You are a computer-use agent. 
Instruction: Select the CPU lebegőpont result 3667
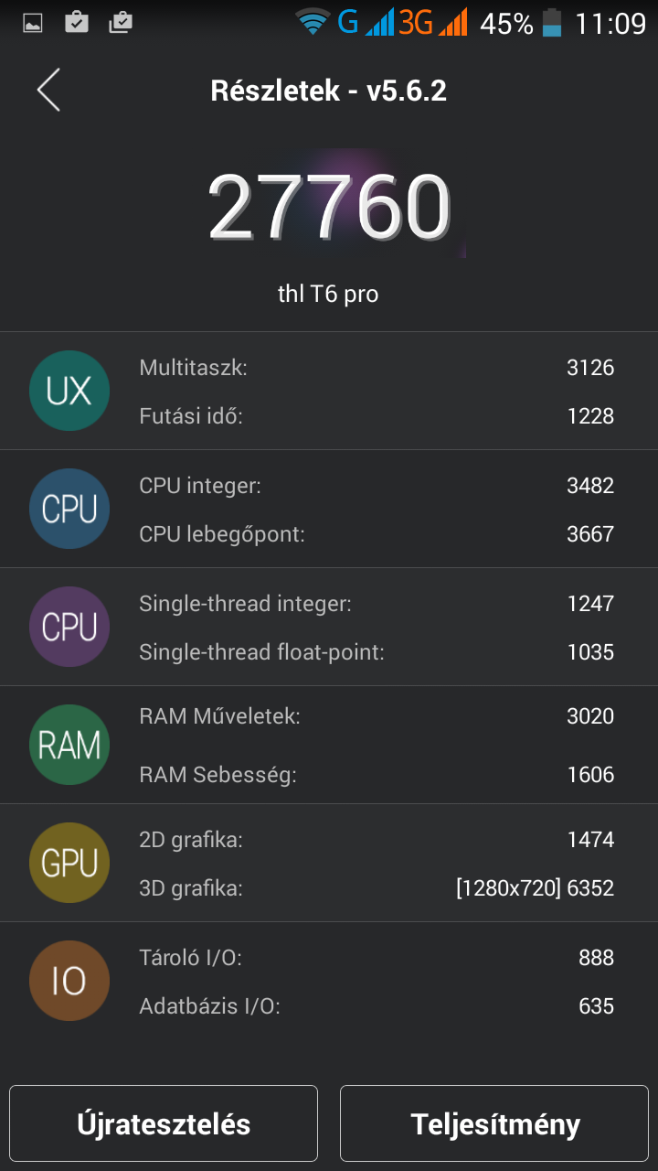[x=366, y=533]
